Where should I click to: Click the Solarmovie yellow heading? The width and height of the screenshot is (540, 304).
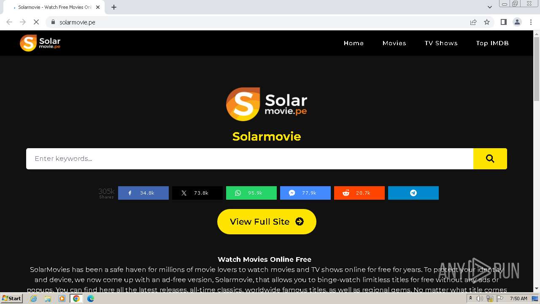pos(267,136)
